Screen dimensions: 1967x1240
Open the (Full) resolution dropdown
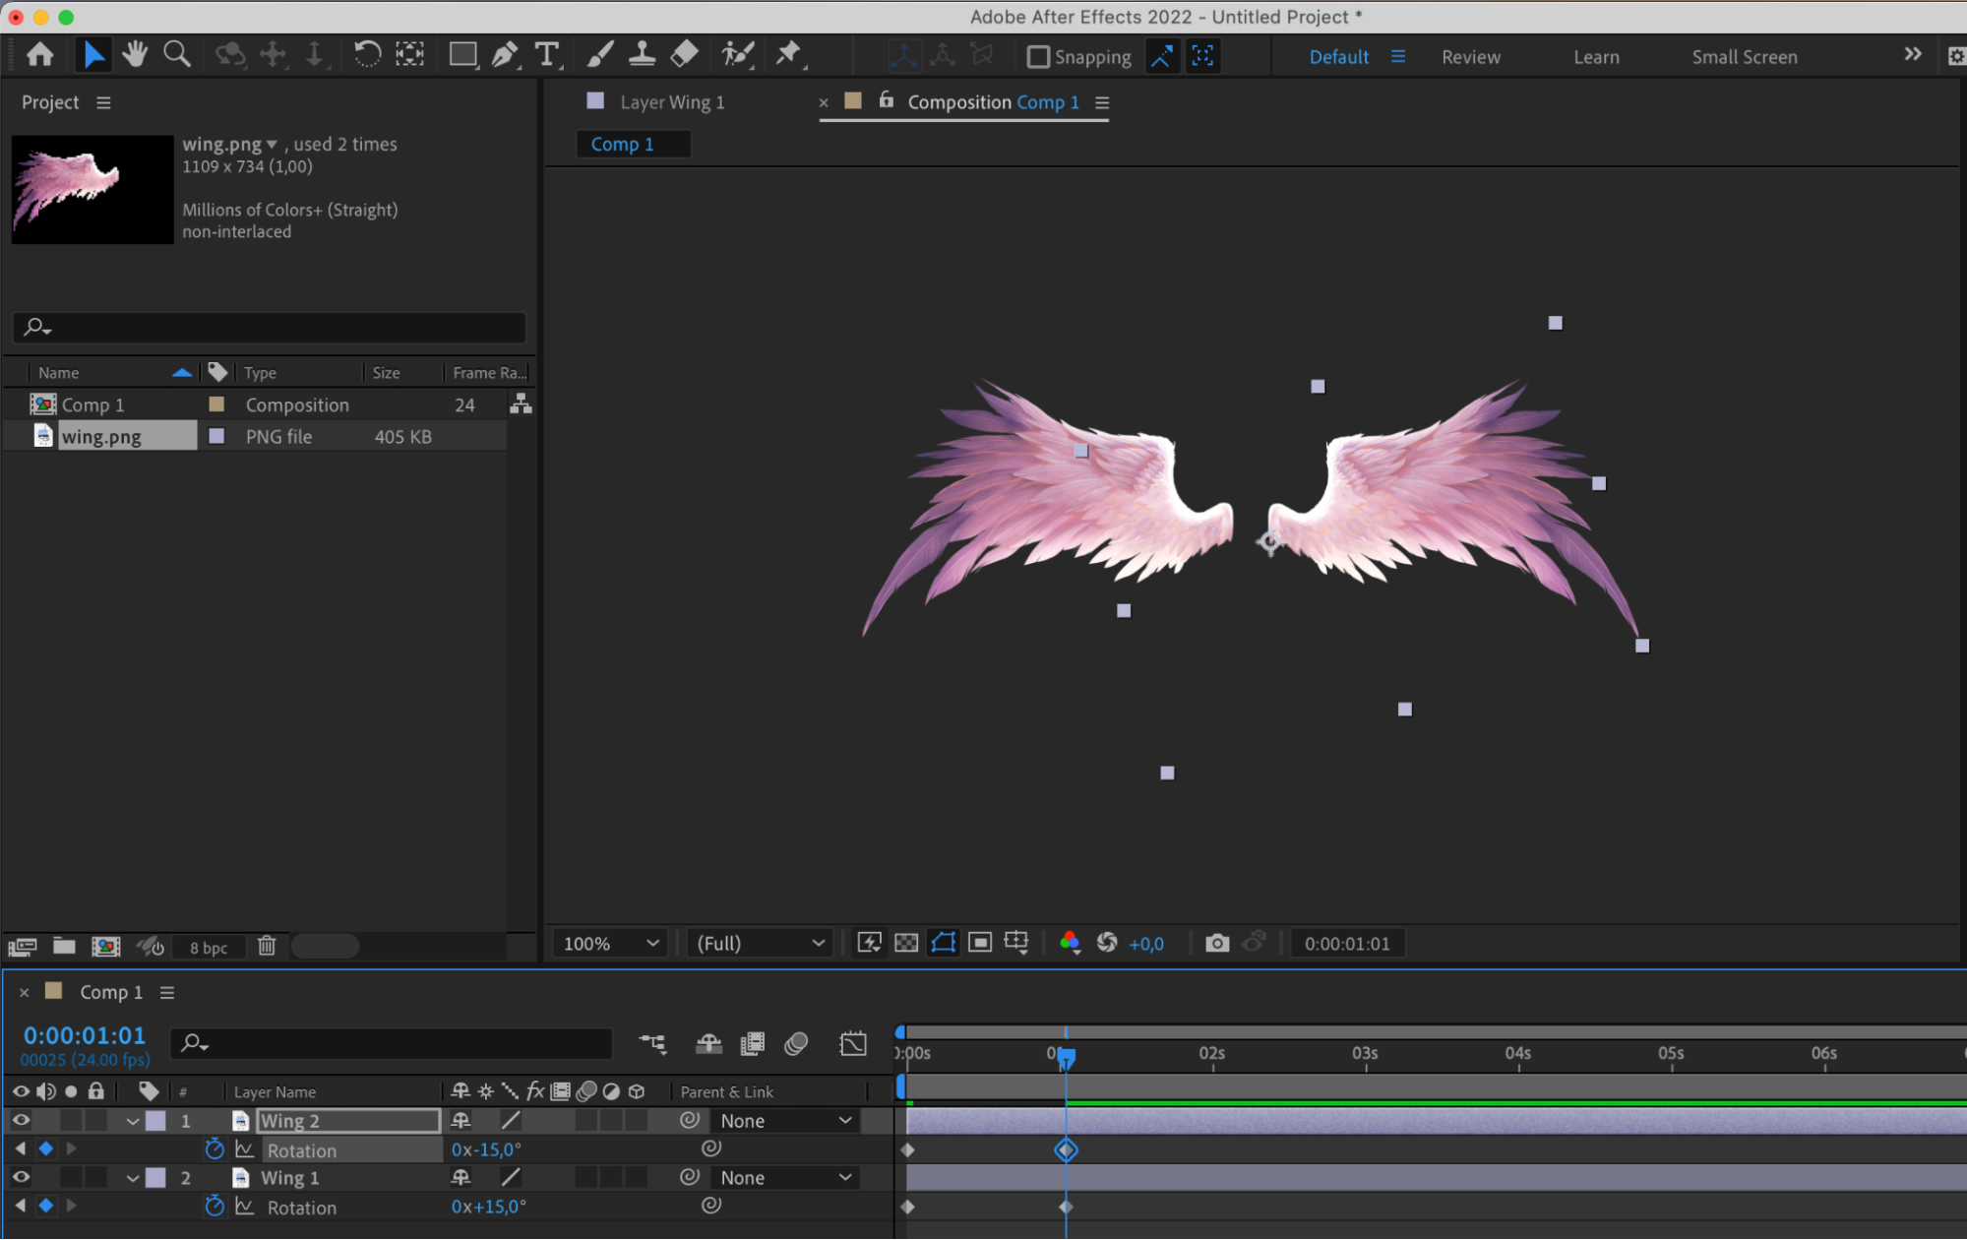pyautogui.click(x=760, y=943)
